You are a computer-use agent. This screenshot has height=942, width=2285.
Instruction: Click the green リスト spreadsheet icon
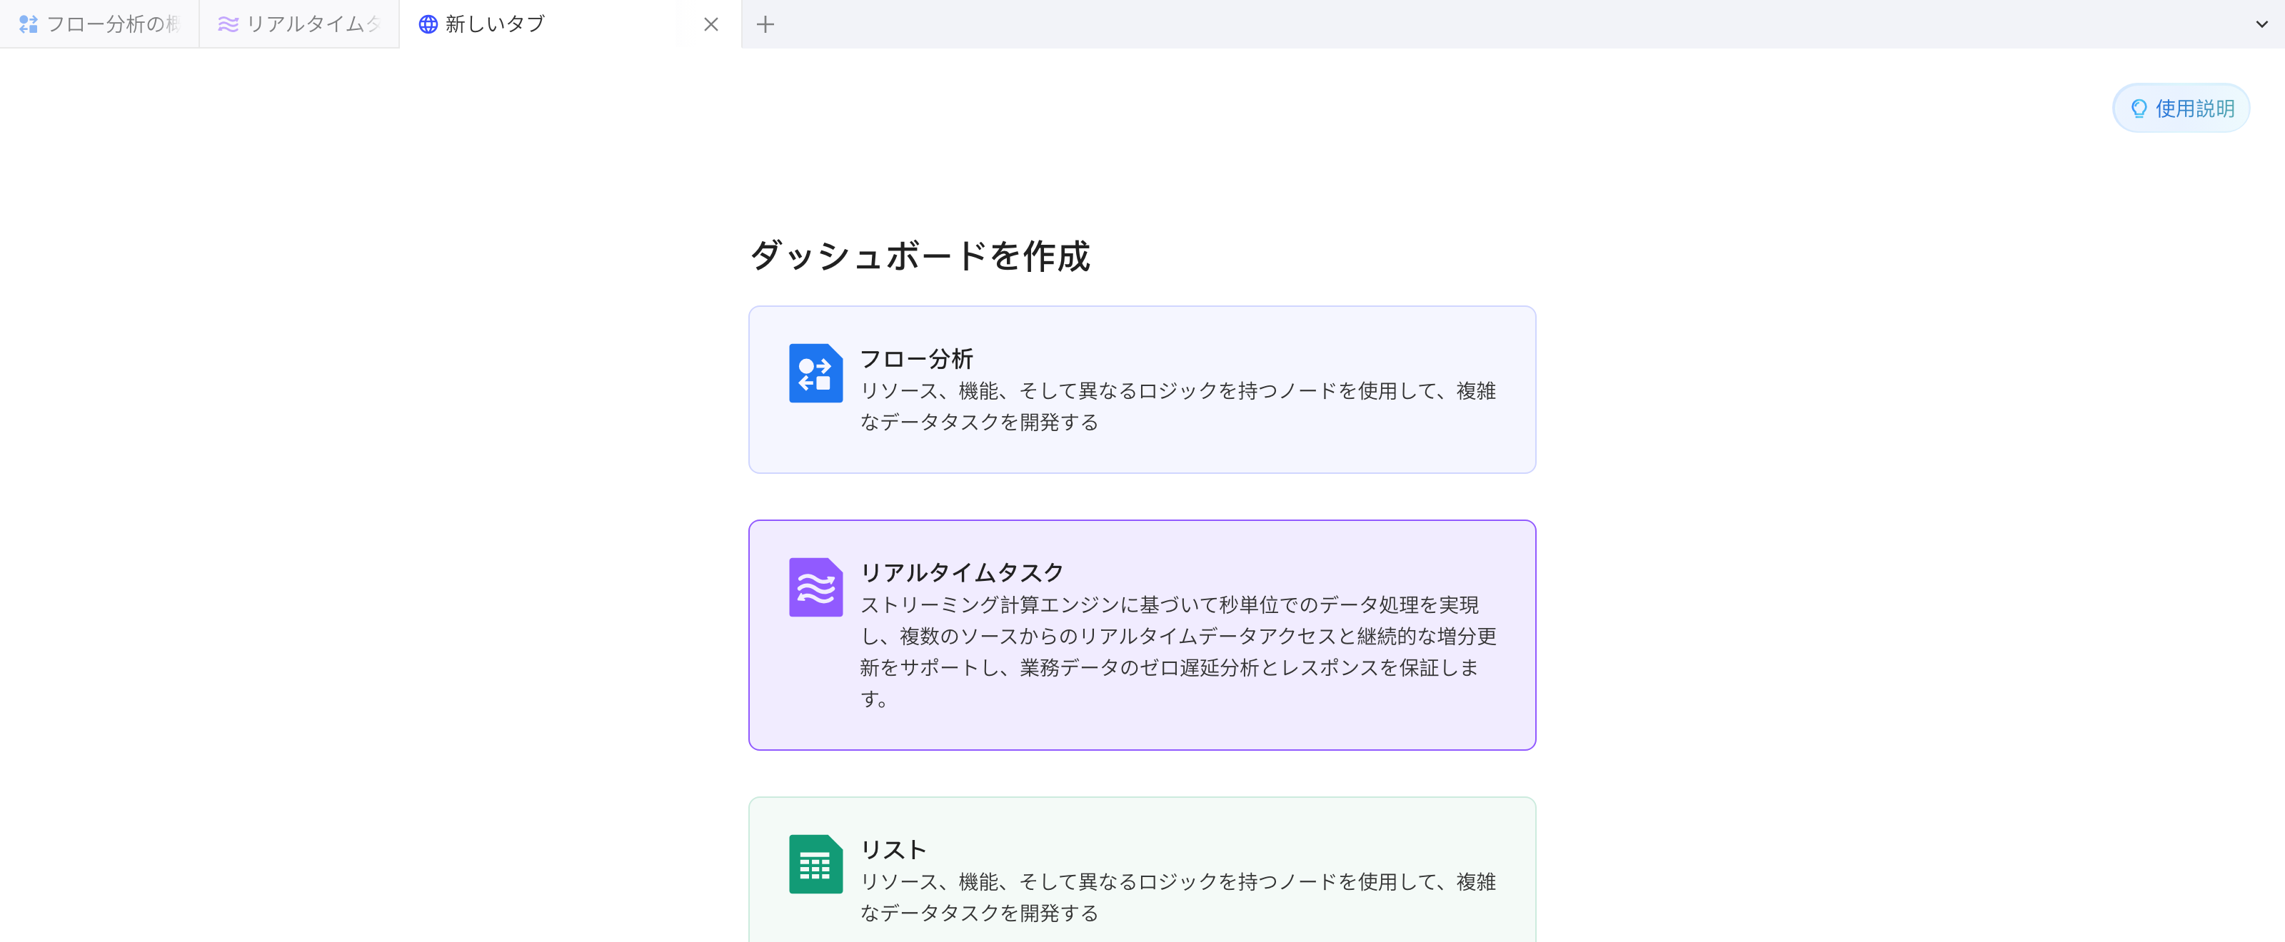click(815, 864)
